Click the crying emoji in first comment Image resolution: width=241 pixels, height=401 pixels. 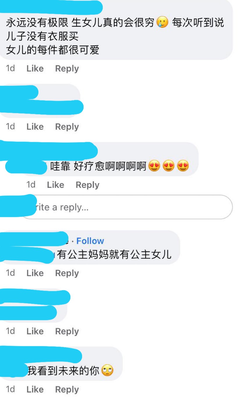(x=162, y=23)
